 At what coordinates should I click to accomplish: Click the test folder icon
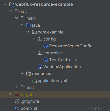click(x=23, y=87)
